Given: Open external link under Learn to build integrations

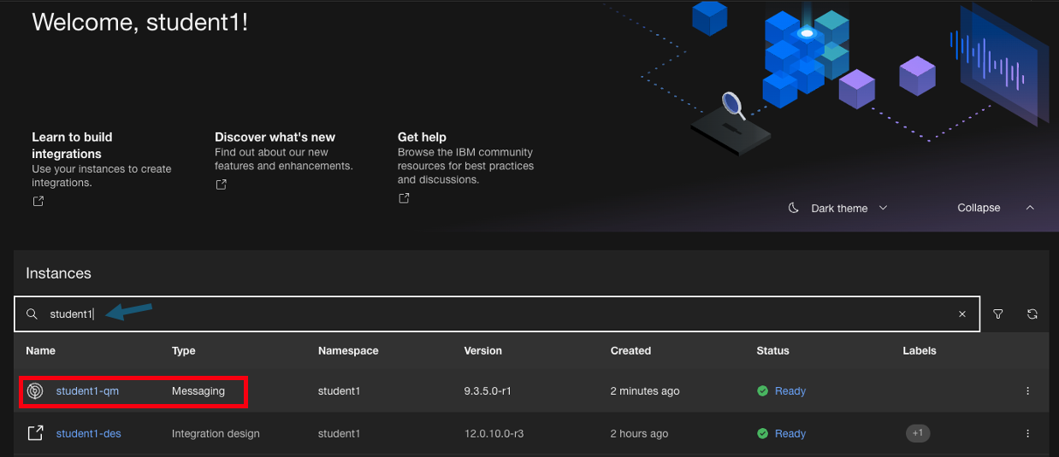Looking at the screenshot, I should pyautogui.click(x=38, y=202).
